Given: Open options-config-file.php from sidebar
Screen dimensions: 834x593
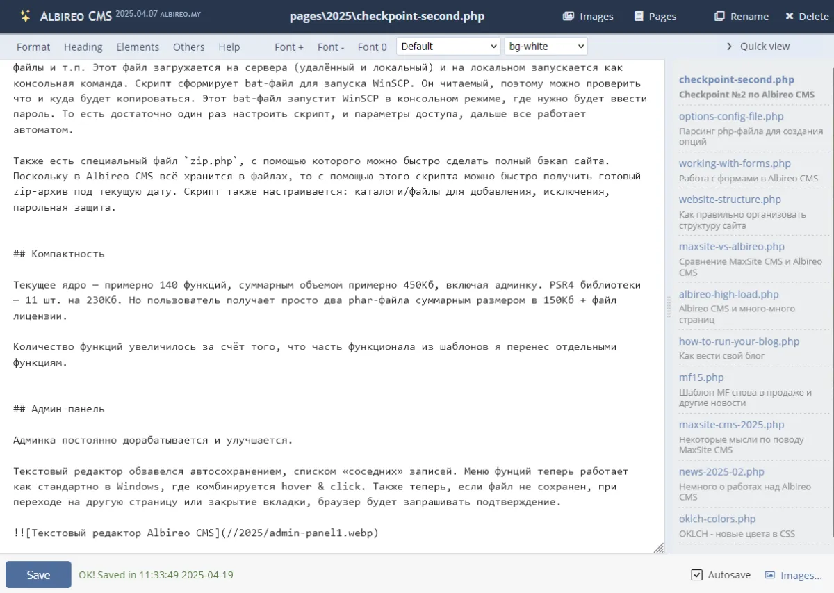Looking at the screenshot, I should click(x=730, y=116).
